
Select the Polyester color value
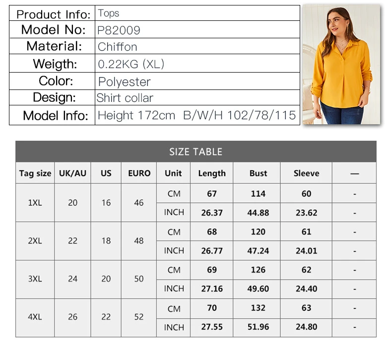124,82
